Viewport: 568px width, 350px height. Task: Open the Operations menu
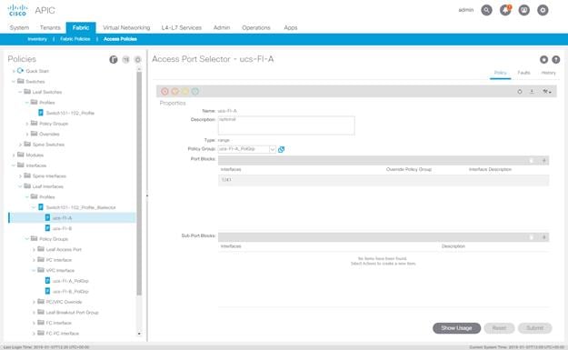coord(256,27)
